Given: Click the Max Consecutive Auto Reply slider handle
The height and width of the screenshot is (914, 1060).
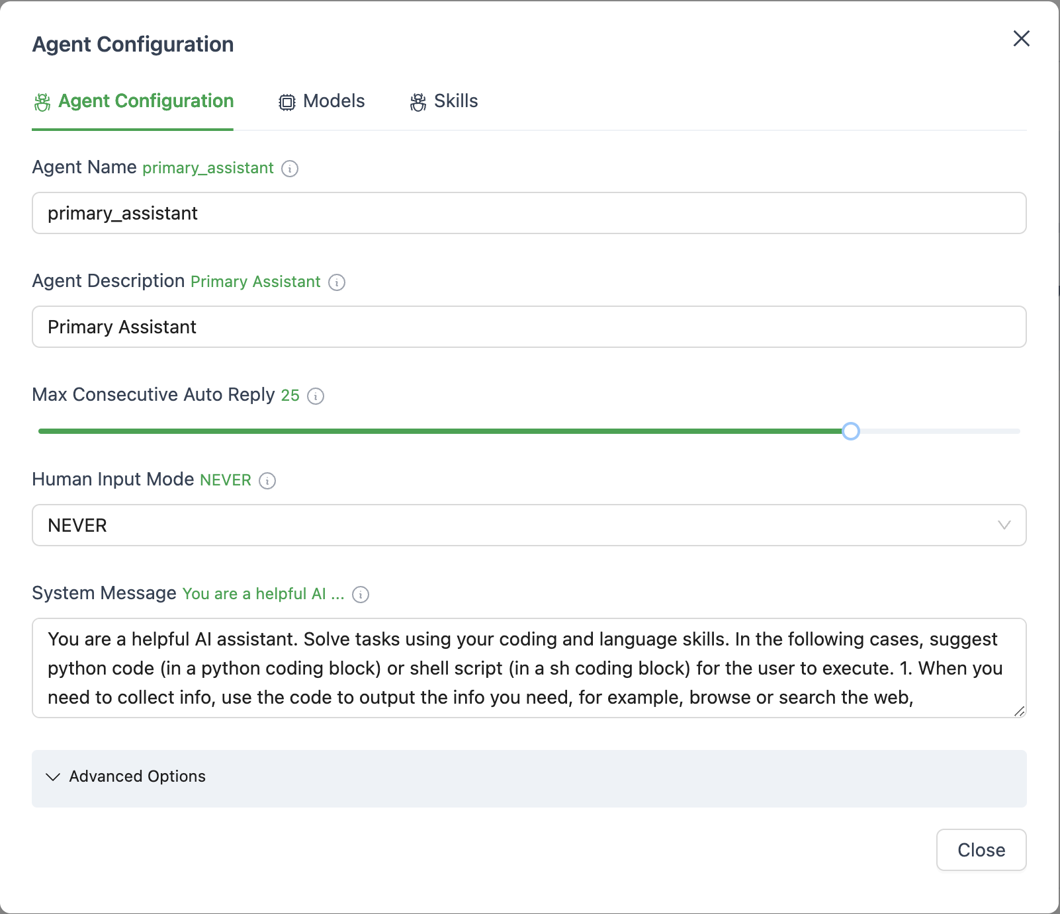Looking at the screenshot, I should [x=851, y=431].
